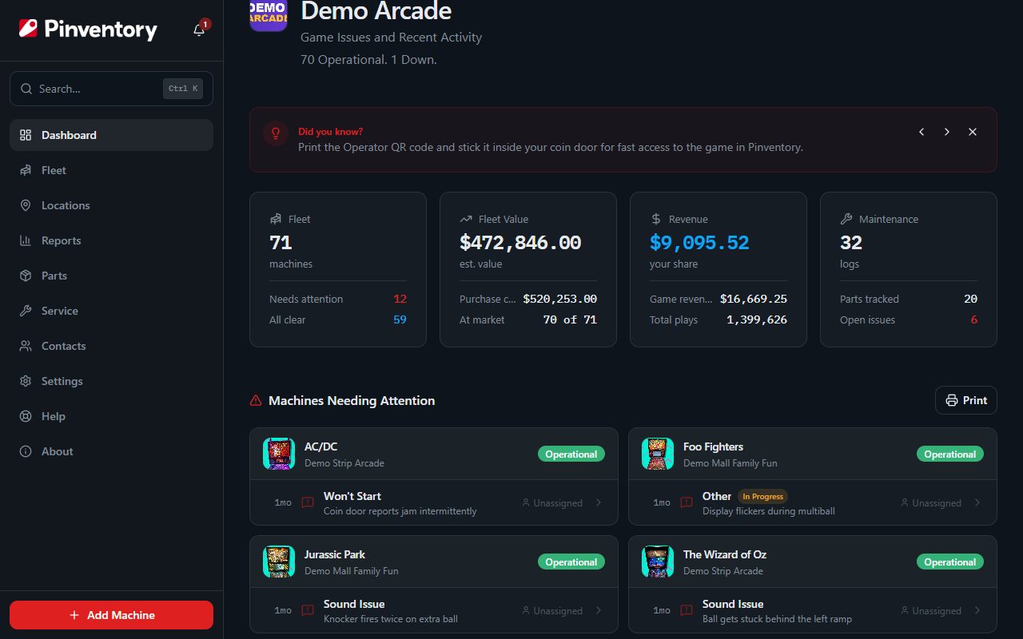This screenshot has width=1023, height=639.
Task: Click the Maintenance 32 logs value
Action: pos(851,243)
